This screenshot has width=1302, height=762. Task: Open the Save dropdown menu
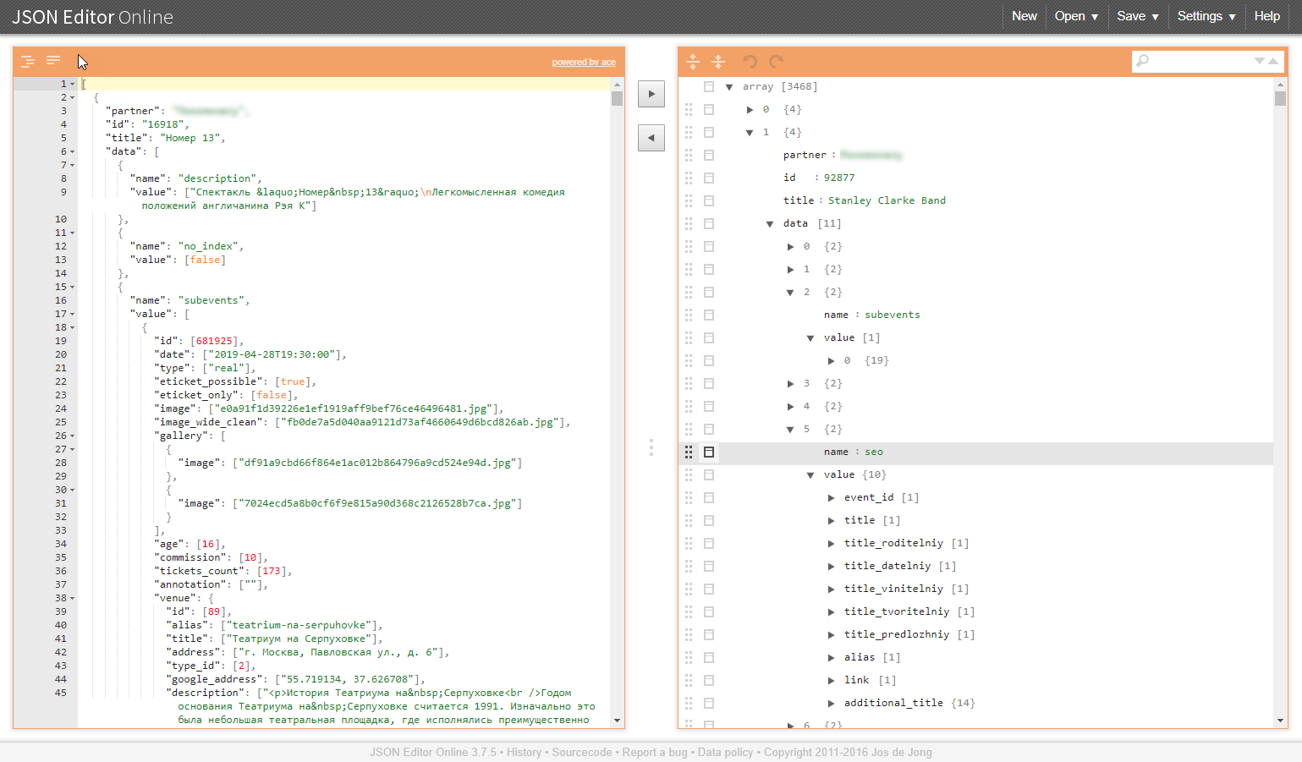point(1137,16)
